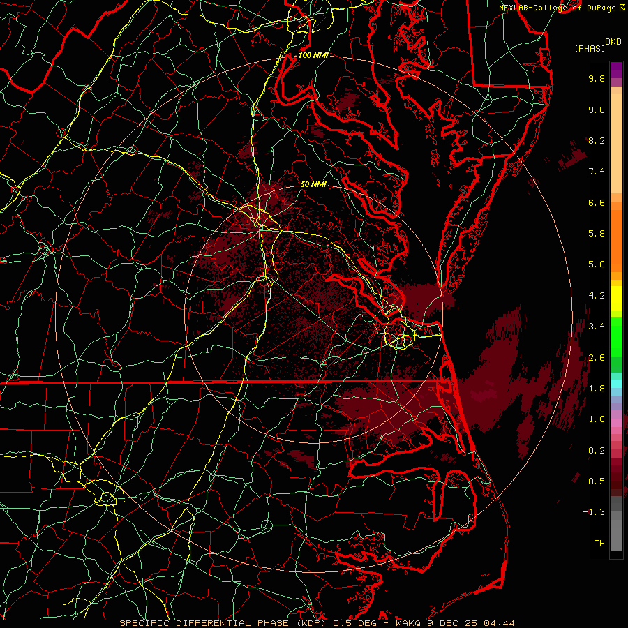This screenshot has height=628, width=628.
Task: Pick the cyan band on the color bar
Action: [616, 384]
